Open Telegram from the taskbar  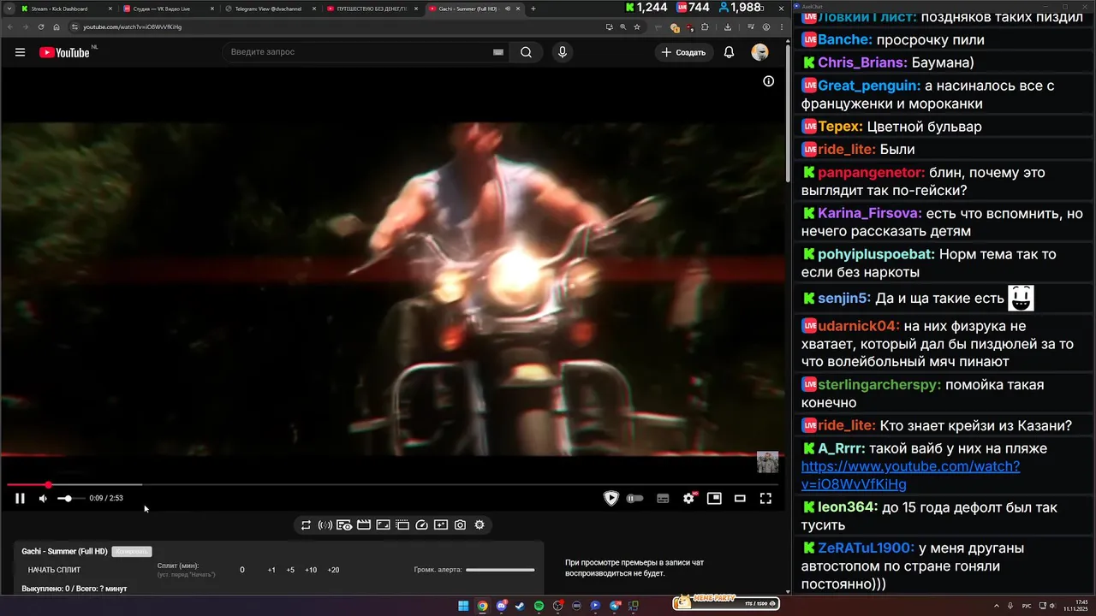[x=615, y=606]
